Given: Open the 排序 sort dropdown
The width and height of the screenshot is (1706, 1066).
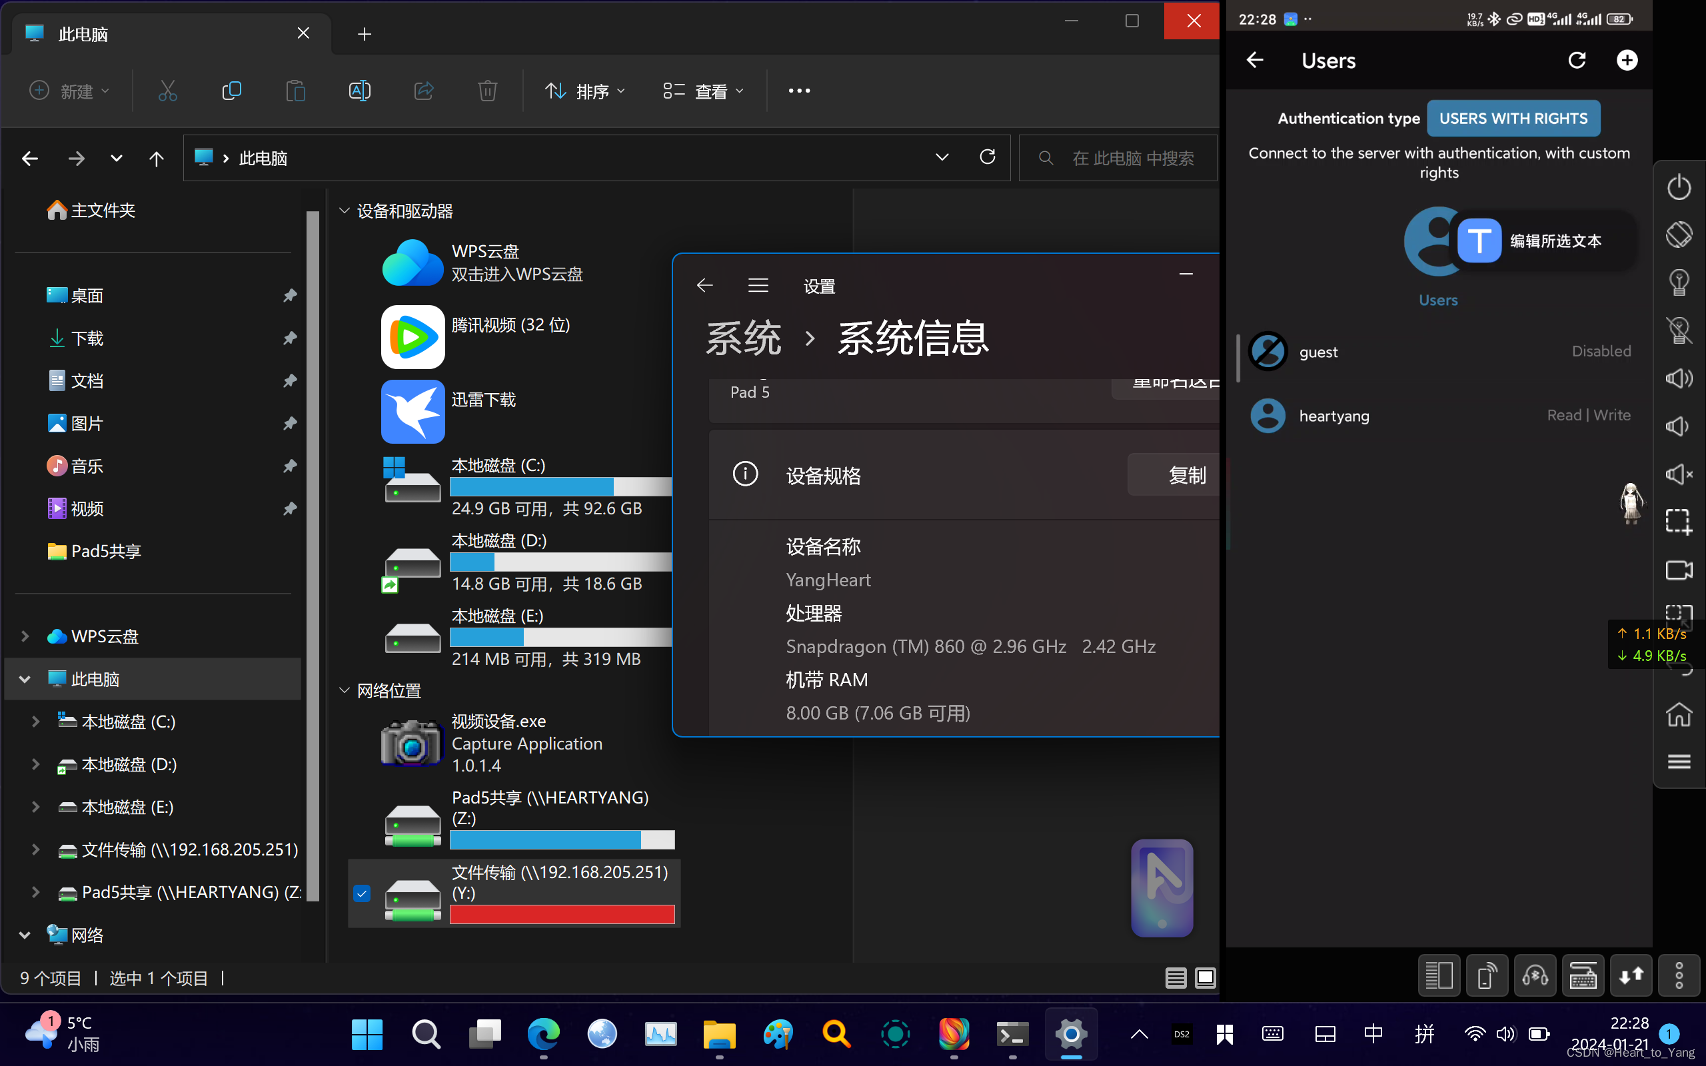Looking at the screenshot, I should click(x=585, y=91).
